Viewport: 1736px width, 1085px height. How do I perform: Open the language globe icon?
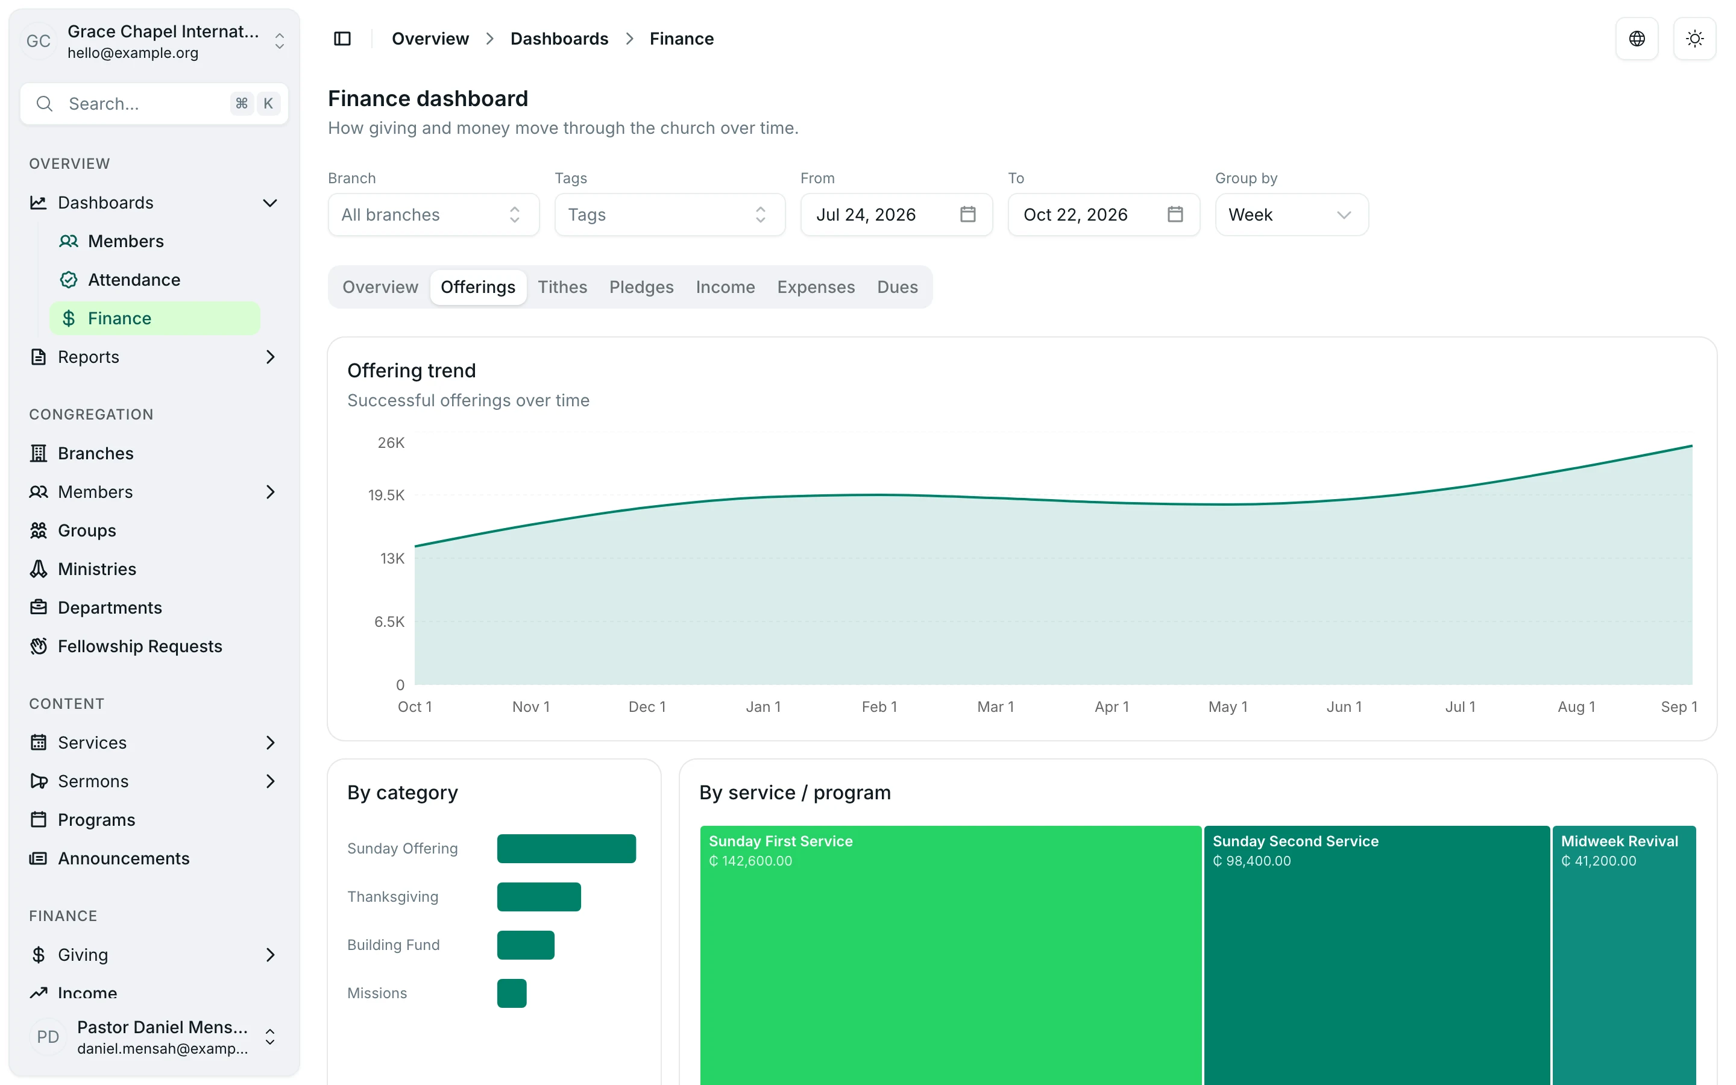click(x=1637, y=39)
